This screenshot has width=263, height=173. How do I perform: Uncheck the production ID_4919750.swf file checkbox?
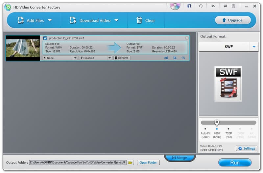click(x=45, y=38)
